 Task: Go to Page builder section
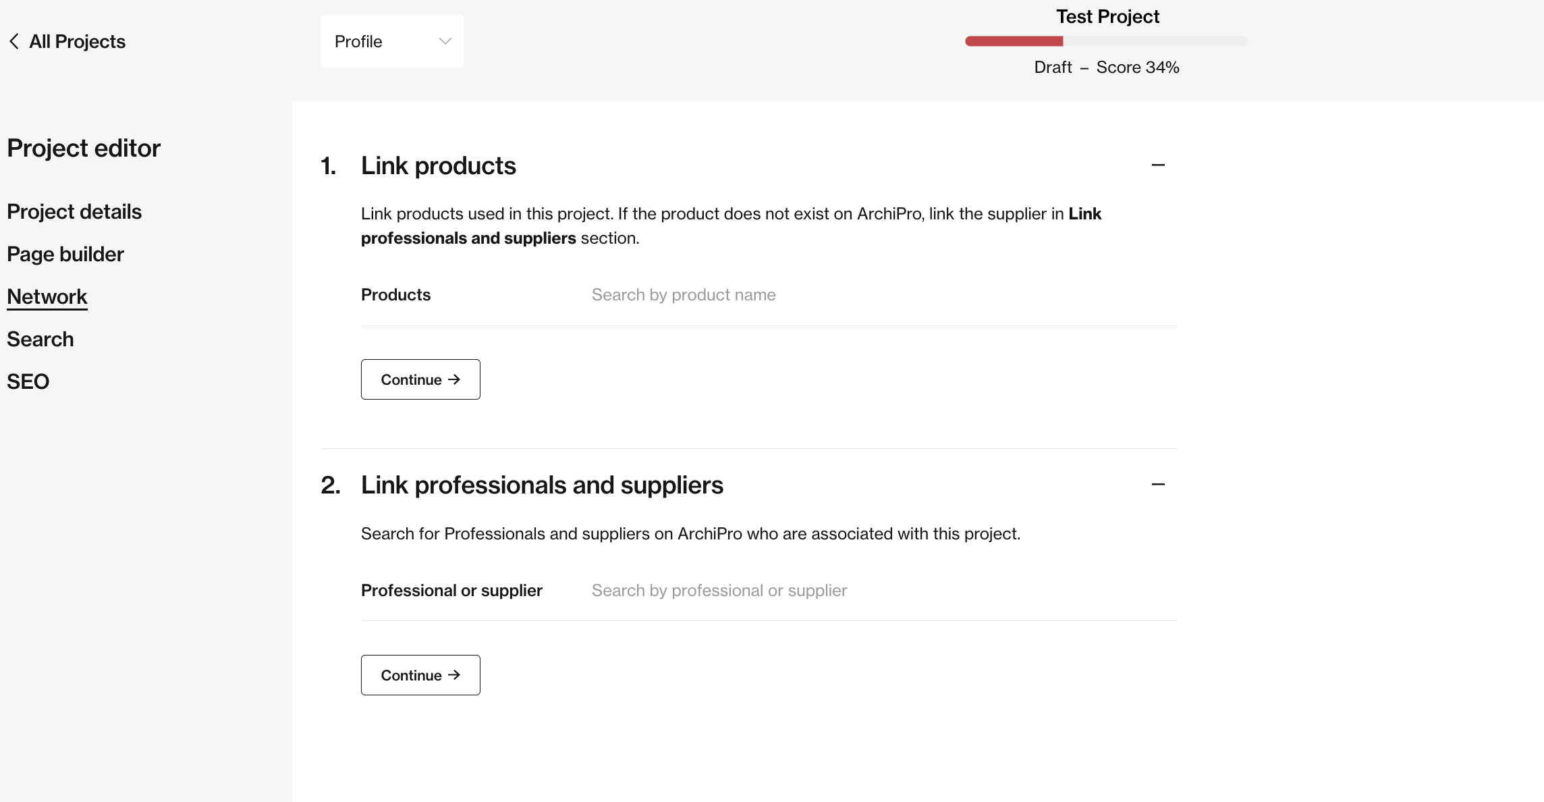(x=65, y=255)
